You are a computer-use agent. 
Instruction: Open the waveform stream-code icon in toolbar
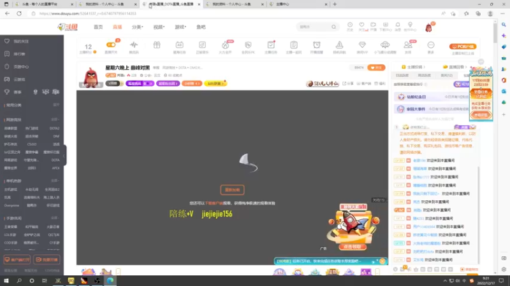[x=134, y=46]
